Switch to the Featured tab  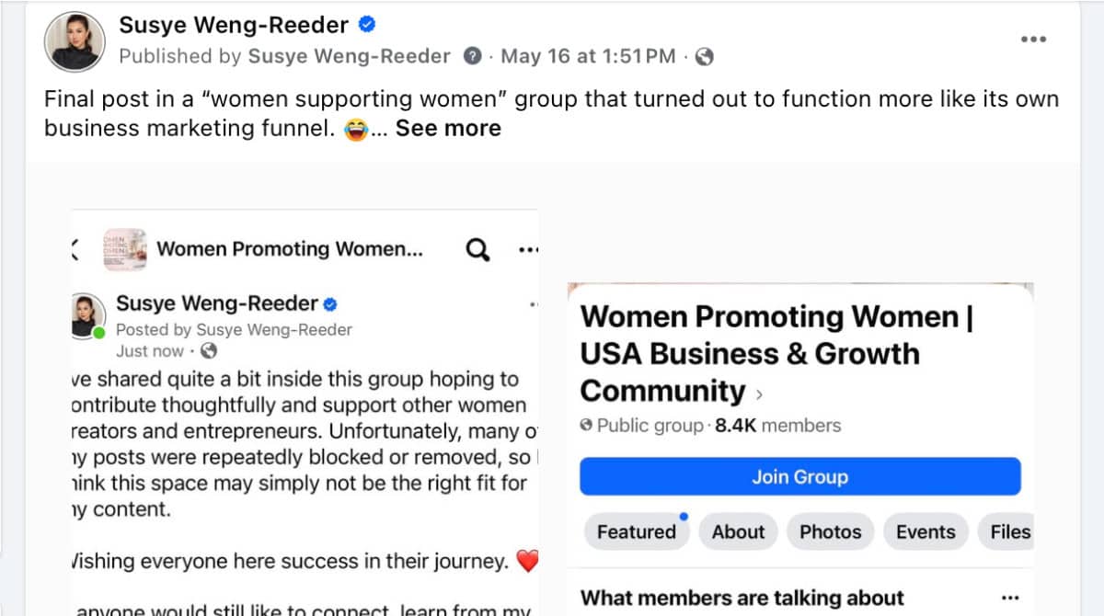click(x=636, y=531)
